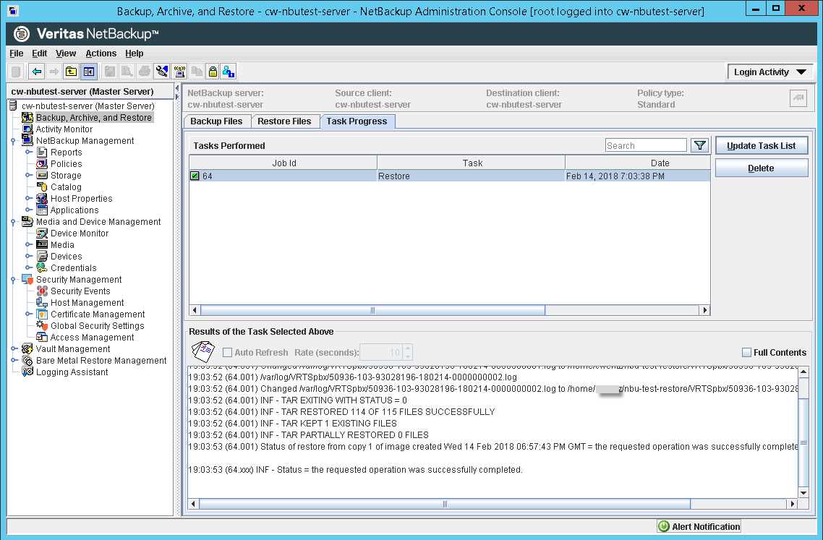823x540 pixels.
Task: Open the up-one-level folder icon
Action: coord(71,71)
